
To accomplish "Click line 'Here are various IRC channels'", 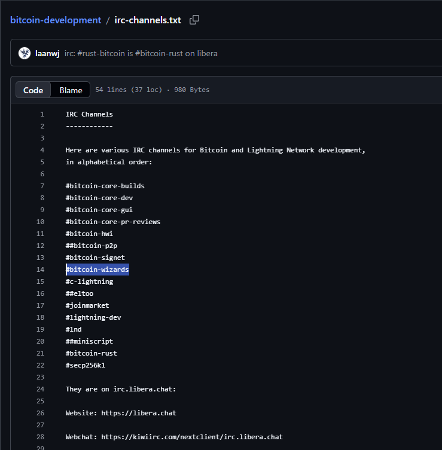I will (x=215, y=150).
